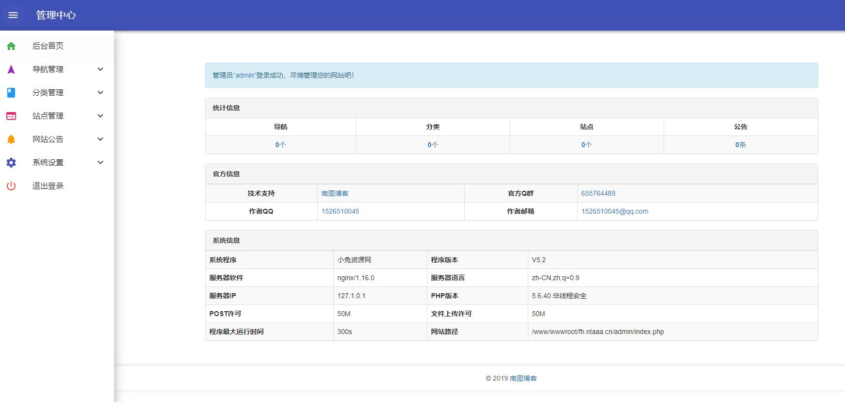Click the 0条 announcement count link
The image size is (845, 402).
pyautogui.click(x=740, y=145)
